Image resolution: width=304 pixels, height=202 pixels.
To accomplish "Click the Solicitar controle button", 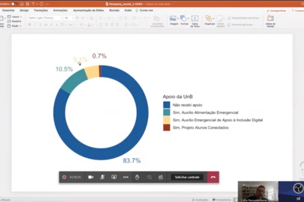I will click(187, 177).
